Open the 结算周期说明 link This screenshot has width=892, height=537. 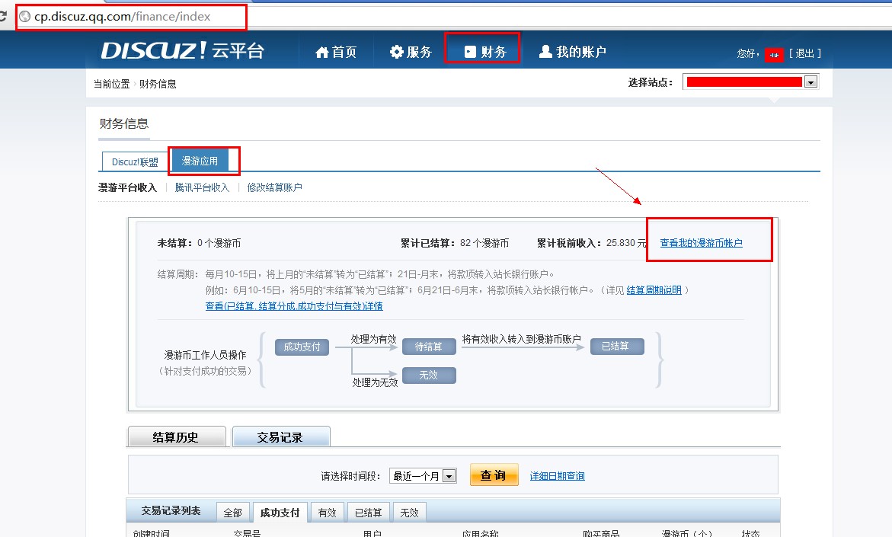[x=654, y=290]
